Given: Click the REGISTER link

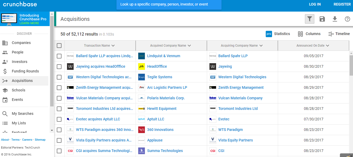Looking at the screenshot, I should (x=342, y=4).
